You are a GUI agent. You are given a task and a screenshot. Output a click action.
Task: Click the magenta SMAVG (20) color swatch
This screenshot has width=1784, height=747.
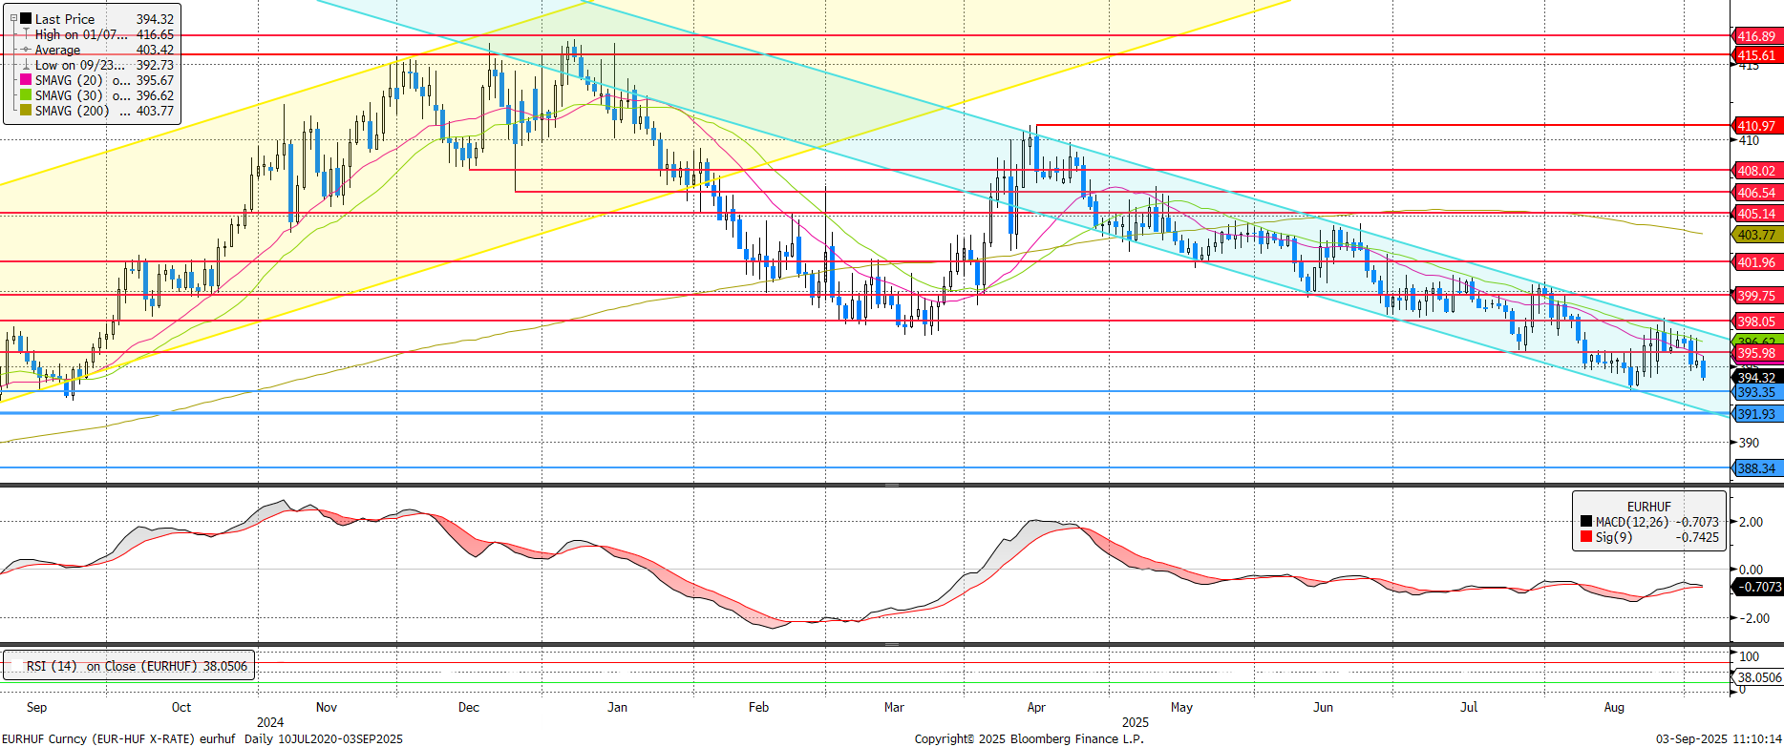coord(26,80)
